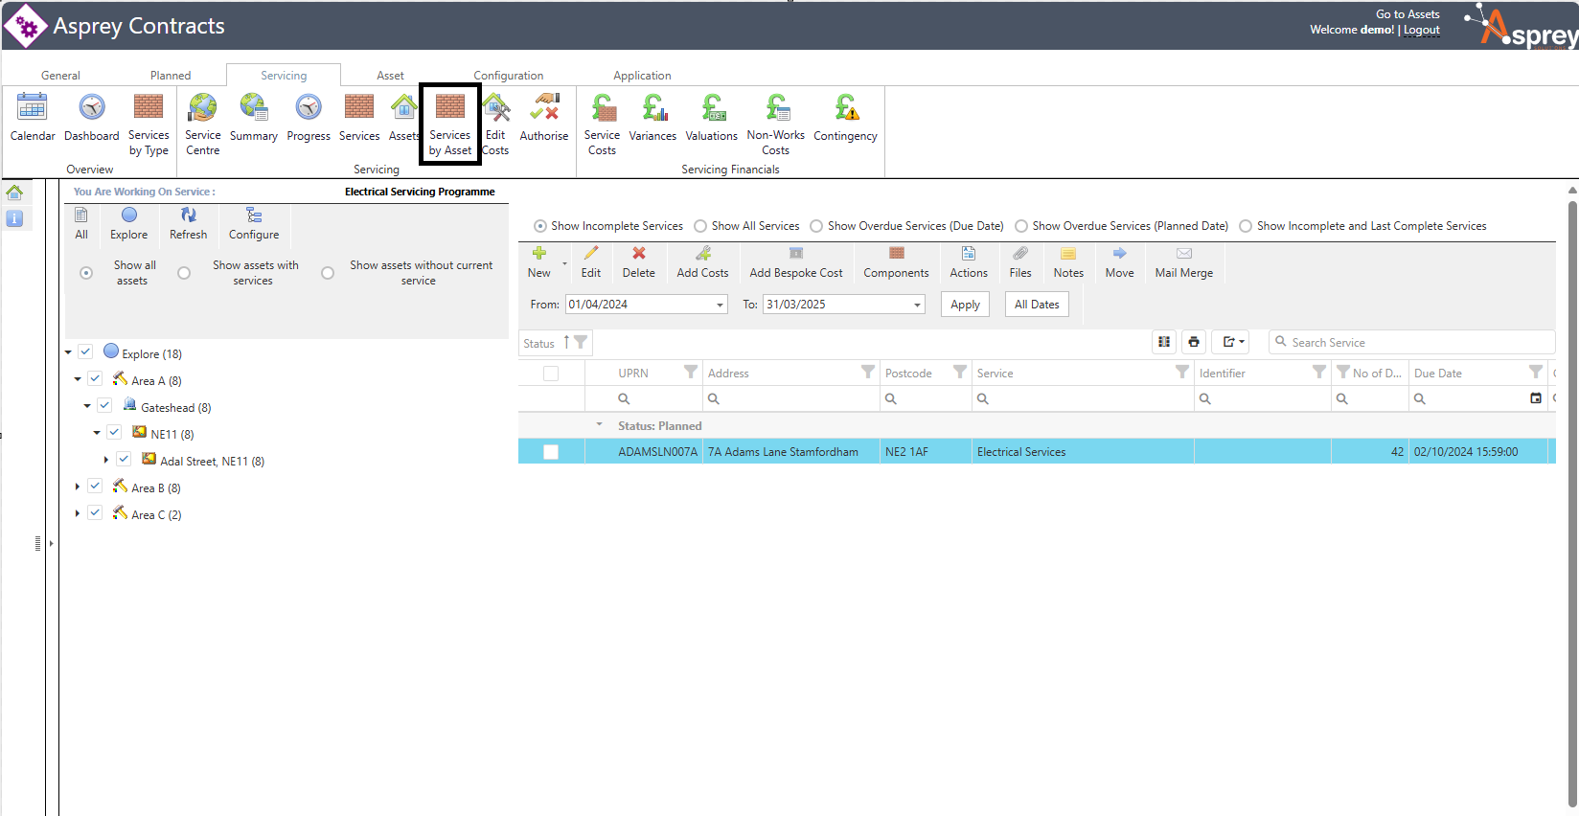Screen dimensions: 1579x816
Task: Select Show assets with services option
Action: [184, 273]
